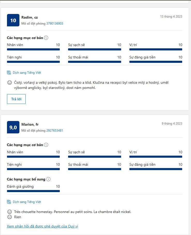Click info icon beside Radim's Các hạng mục cơ bản
This screenshot has height=235, width=191.
click(x=46, y=38)
